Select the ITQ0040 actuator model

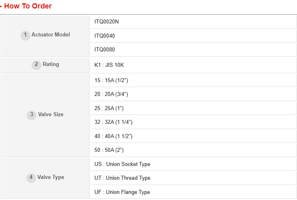click(x=105, y=36)
